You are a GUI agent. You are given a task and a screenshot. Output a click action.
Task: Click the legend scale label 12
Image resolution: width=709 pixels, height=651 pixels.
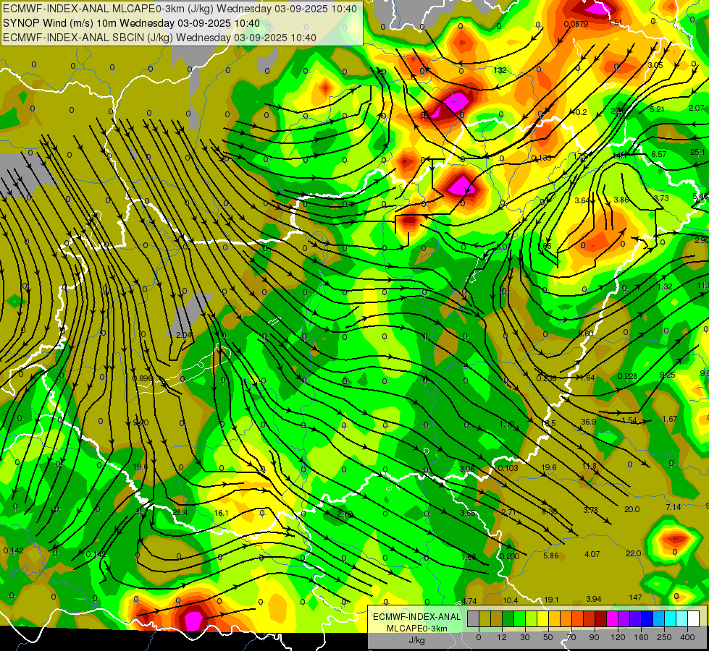pyautogui.click(x=502, y=637)
